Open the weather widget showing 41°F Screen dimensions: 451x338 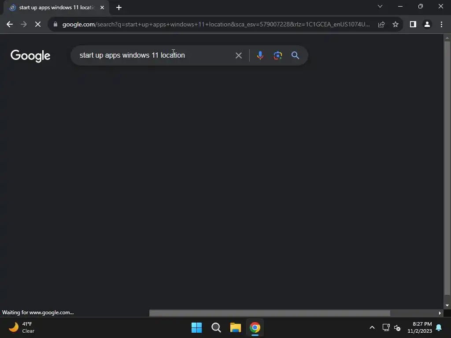pyautogui.click(x=22, y=327)
